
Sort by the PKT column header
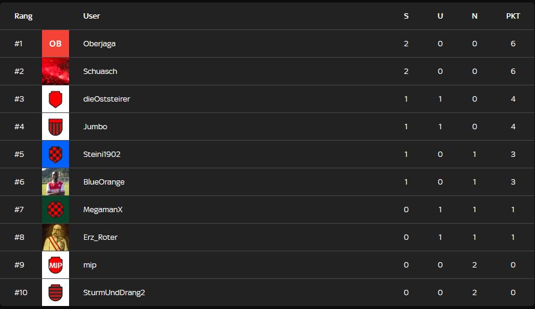513,16
